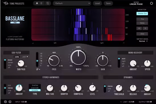
Task: Monitor the S (side) channel
Action: coord(145,28)
